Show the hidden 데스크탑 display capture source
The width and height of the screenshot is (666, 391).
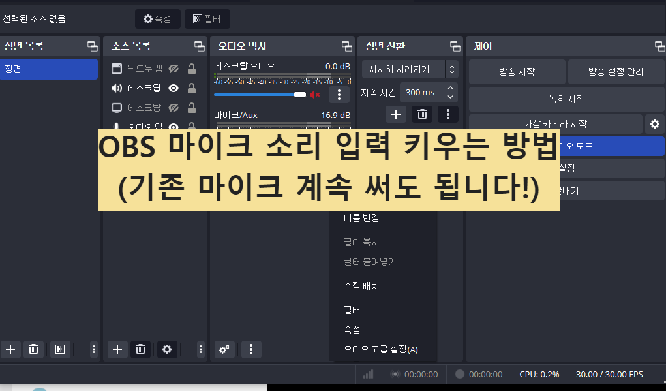[174, 108]
